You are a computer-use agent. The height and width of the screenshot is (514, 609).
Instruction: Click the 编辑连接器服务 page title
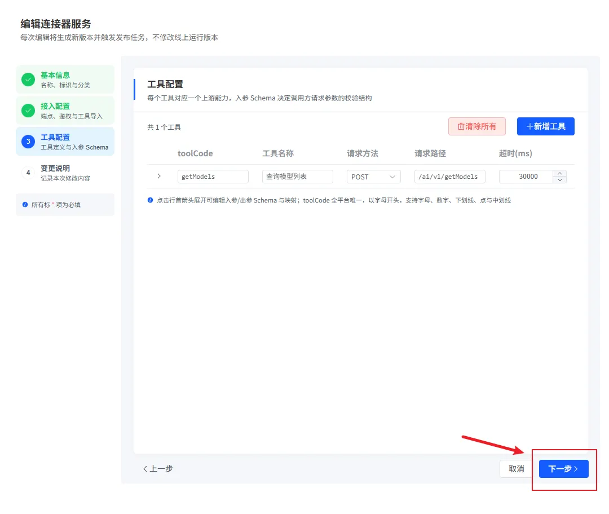pos(55,24)
